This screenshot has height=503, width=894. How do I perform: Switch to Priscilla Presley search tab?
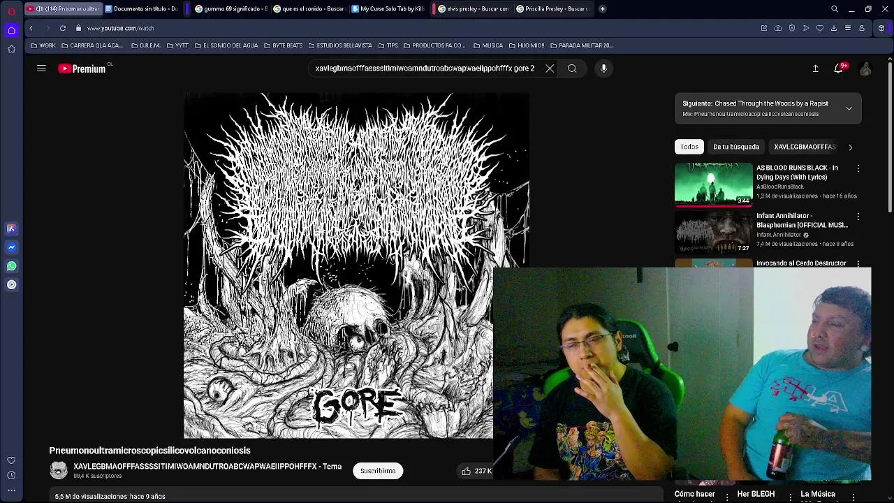click(553, 9)
